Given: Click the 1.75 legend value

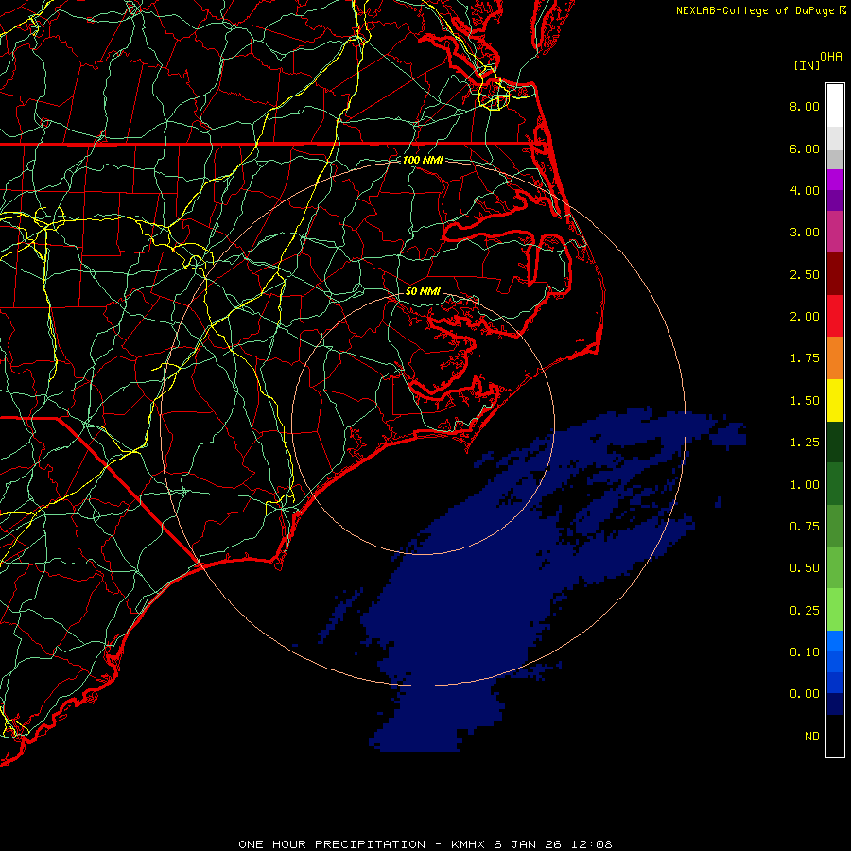Looking at the screenshot, I should coord(805,358).
